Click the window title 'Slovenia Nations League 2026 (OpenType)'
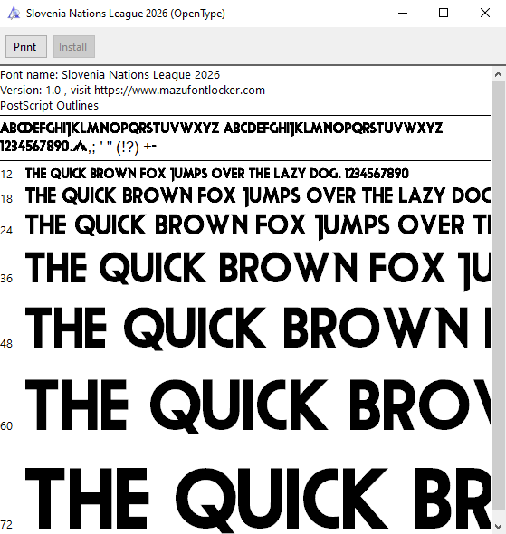This screenshot has height=534, width=506. (126, 14)
